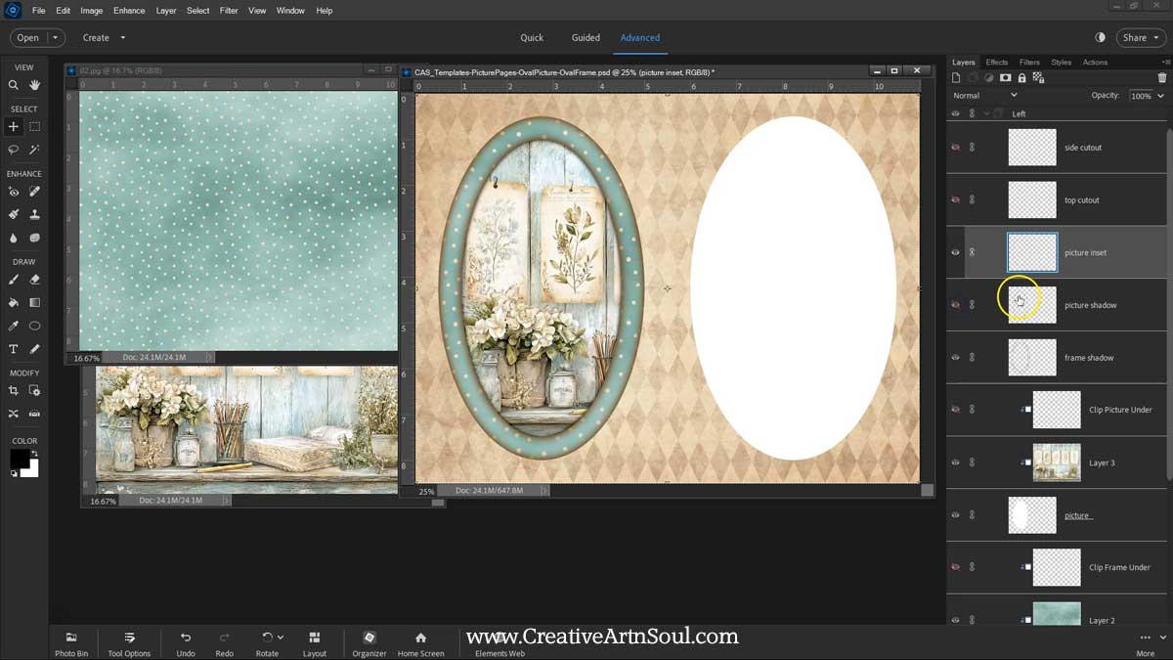1173x660 pixels.
Task: Expand the Rotate options arrow
Action: pos(280,638)
